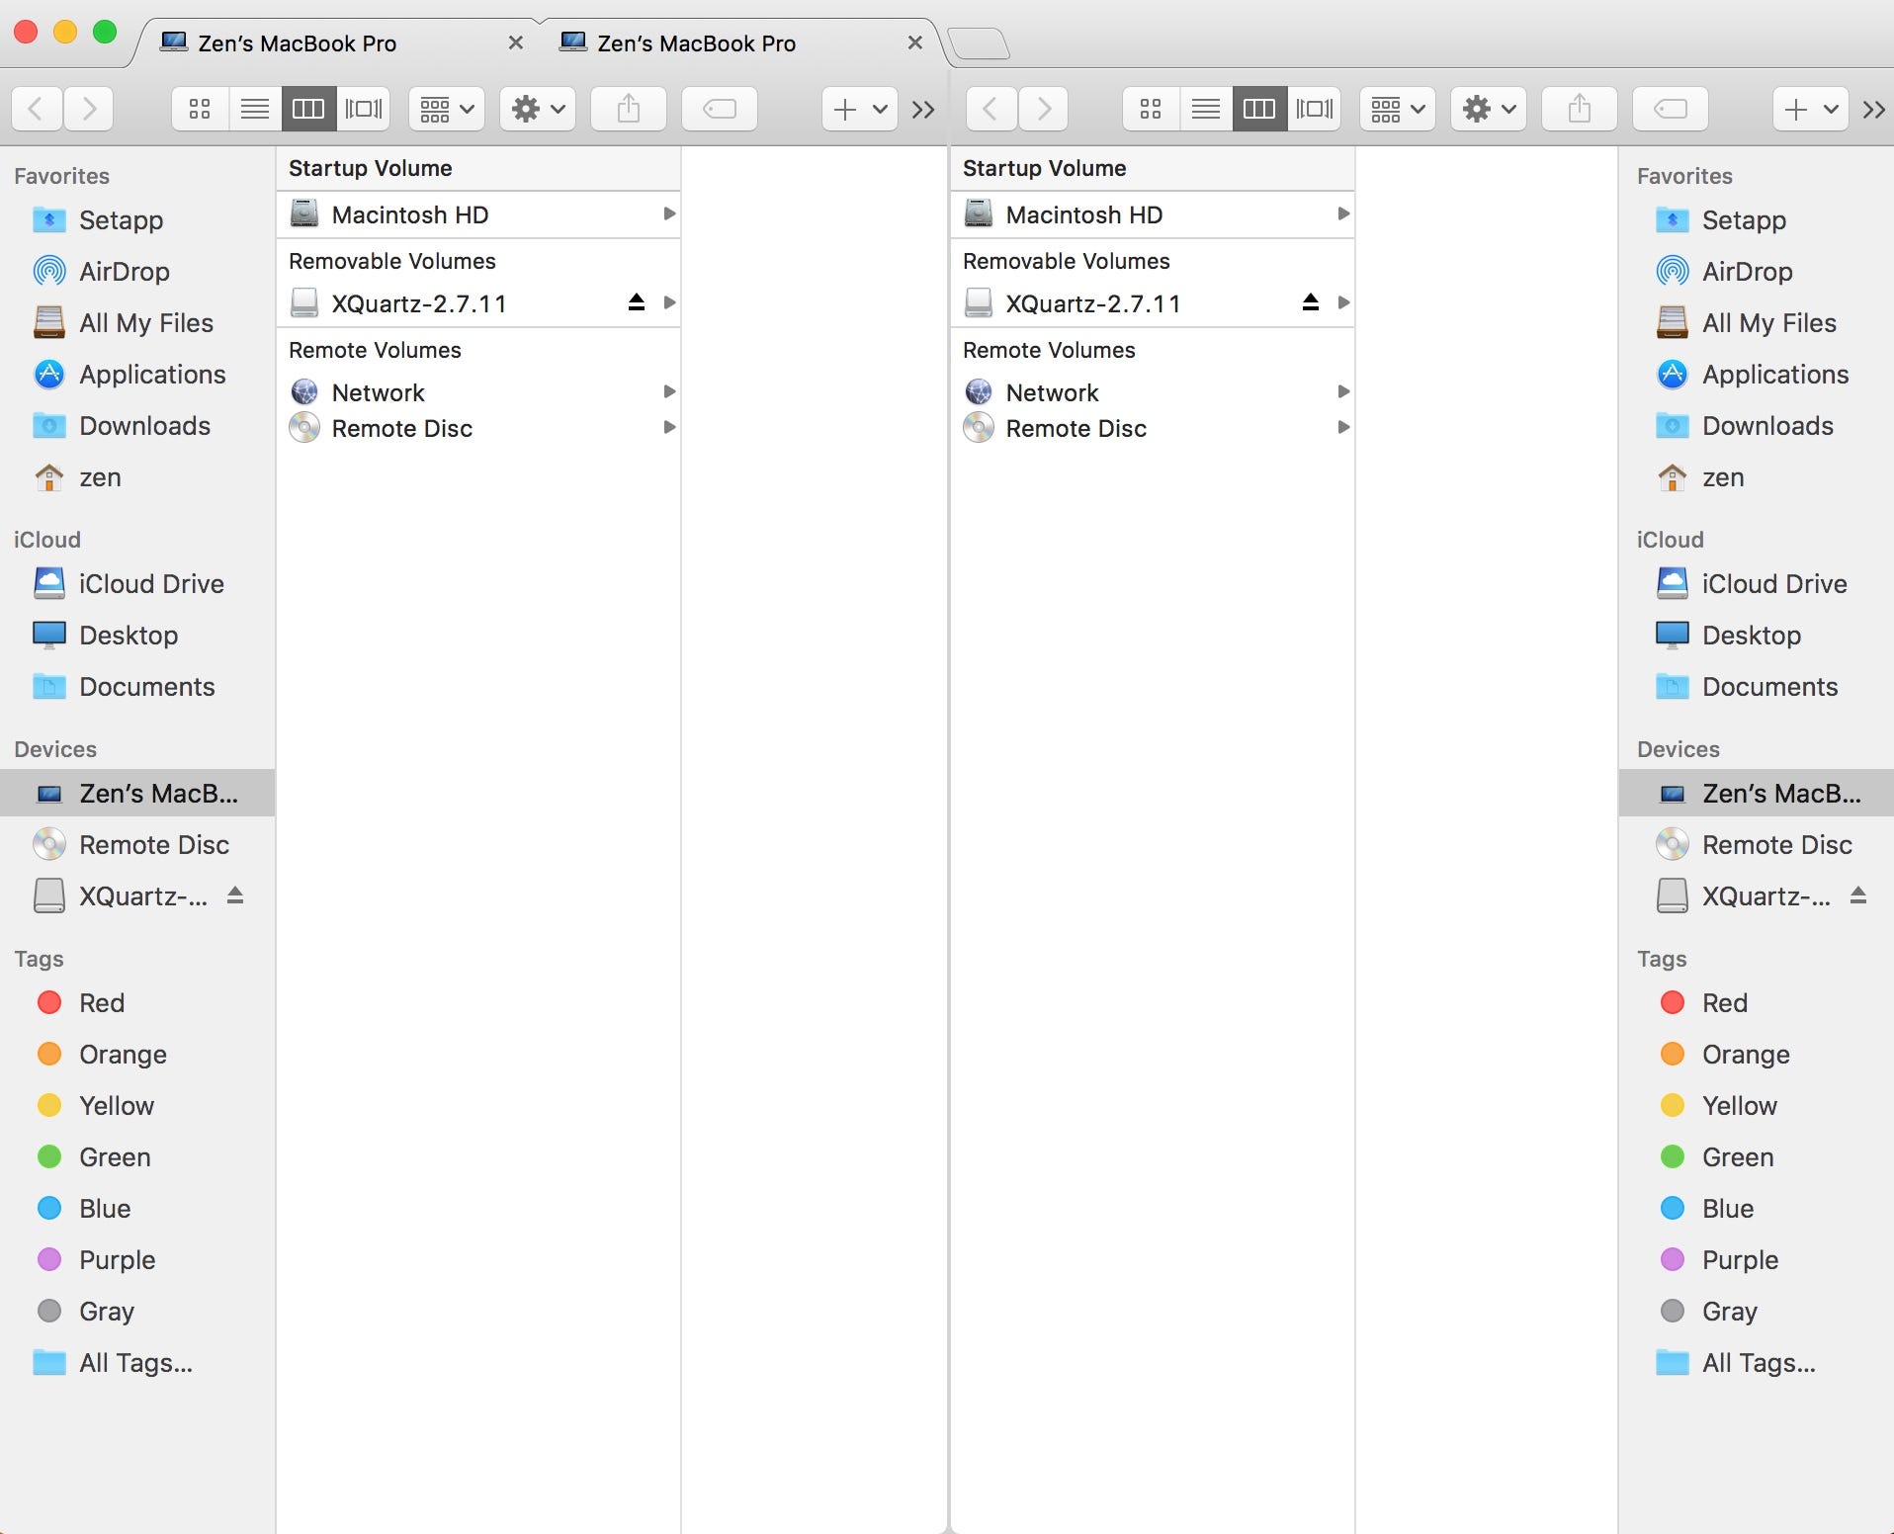Viewport: 1894px width, 1534px height.
Task: Eject XQuartz from left sidebar
Action: point(235,895)
